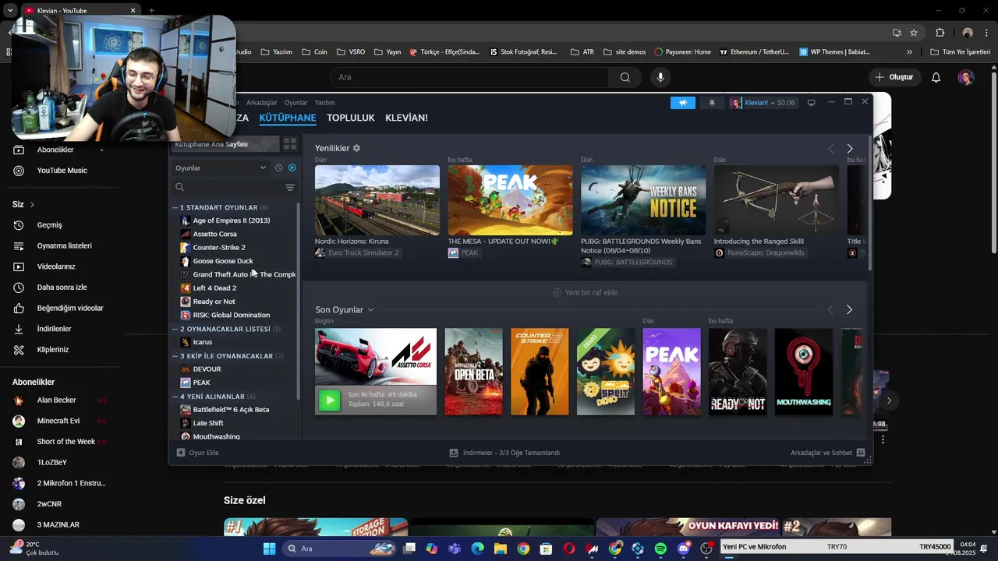The image size is (998, 561).
Task: Click the Oyun Ekle plus icon
Action: pyautogui.click(x=181, y=453)
